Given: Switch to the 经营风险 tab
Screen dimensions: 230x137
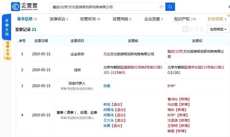Looking at the screenshot, I should pos(122,19).
